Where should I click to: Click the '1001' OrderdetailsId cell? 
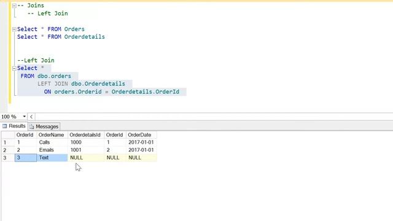pyautogui.click(x=86, y=150)
